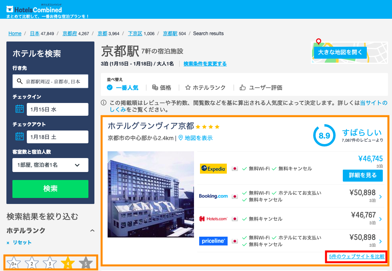Click 地図を表示 map link
This screenshot has width=392, height=271.
coord(196,138)
